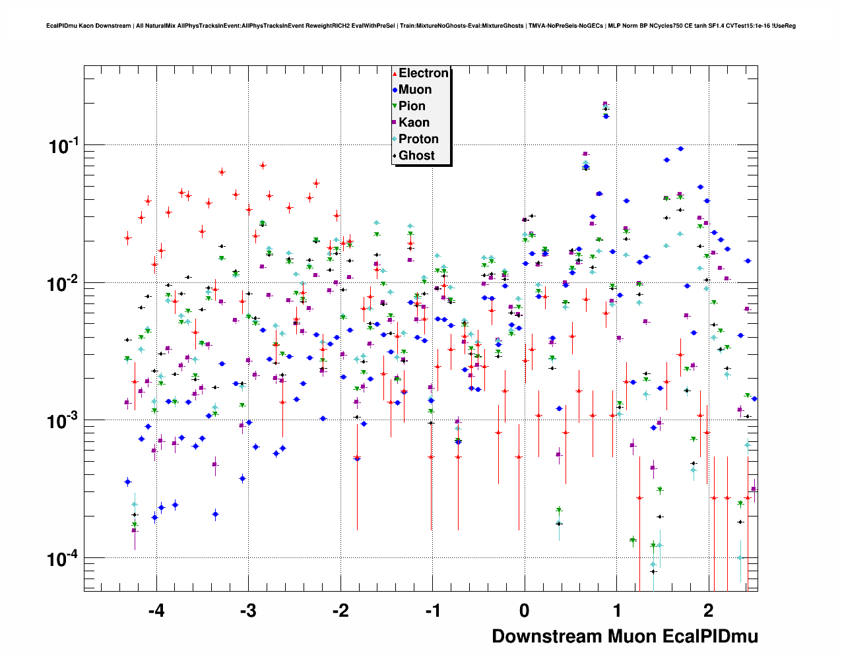Select the Kaon legend label

point(414,123)
